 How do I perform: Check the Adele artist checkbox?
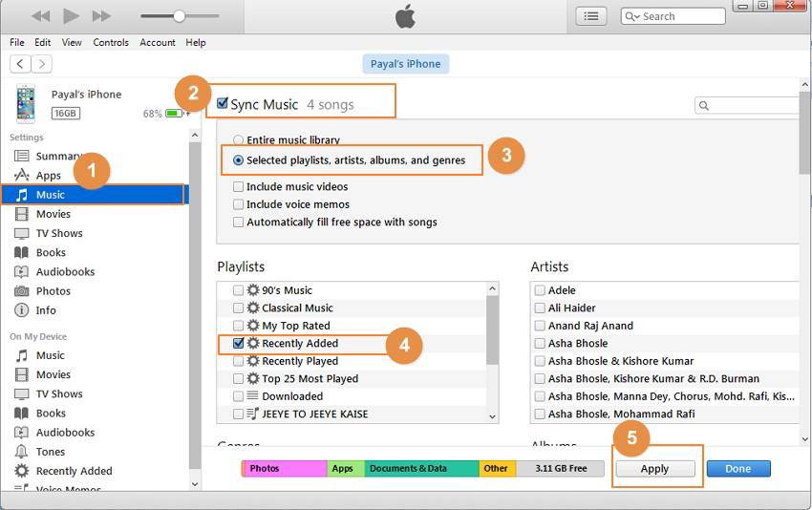pyautogui.click(x=540, y=290)
